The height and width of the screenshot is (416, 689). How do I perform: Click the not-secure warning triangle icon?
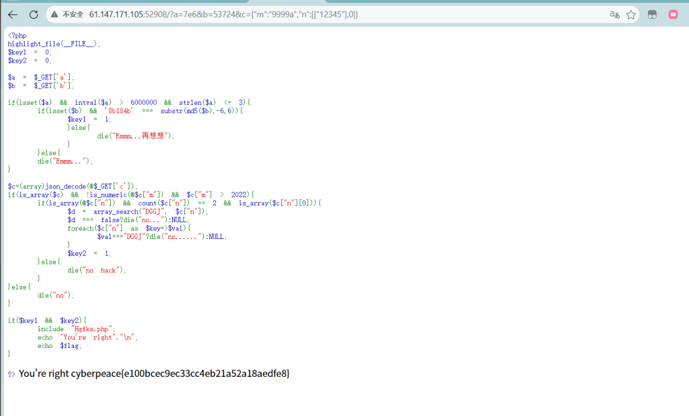click(x=55, y=14)
